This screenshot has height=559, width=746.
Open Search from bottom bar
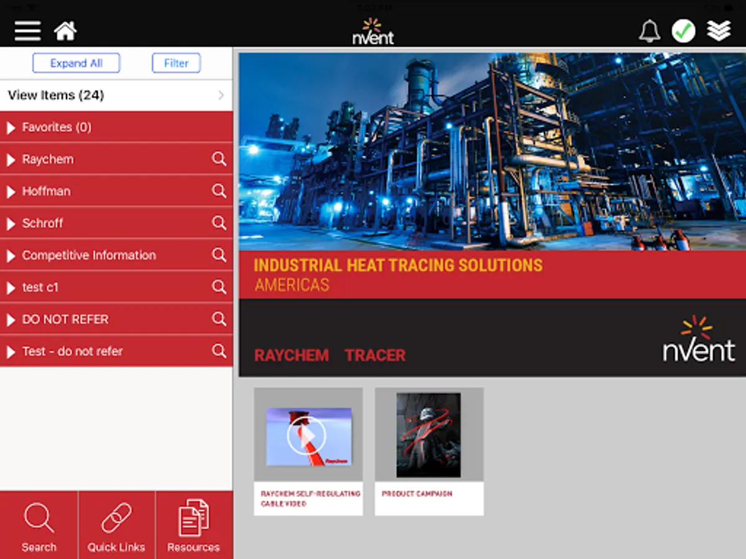pos(39,525)
